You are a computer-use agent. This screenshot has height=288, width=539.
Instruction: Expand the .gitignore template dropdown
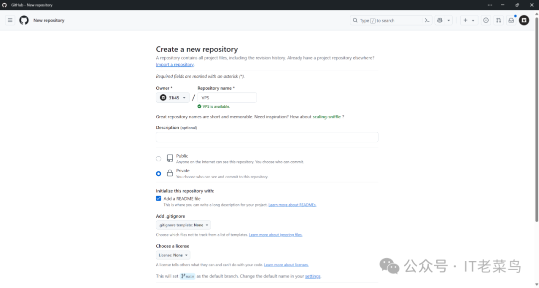point(183,225)
